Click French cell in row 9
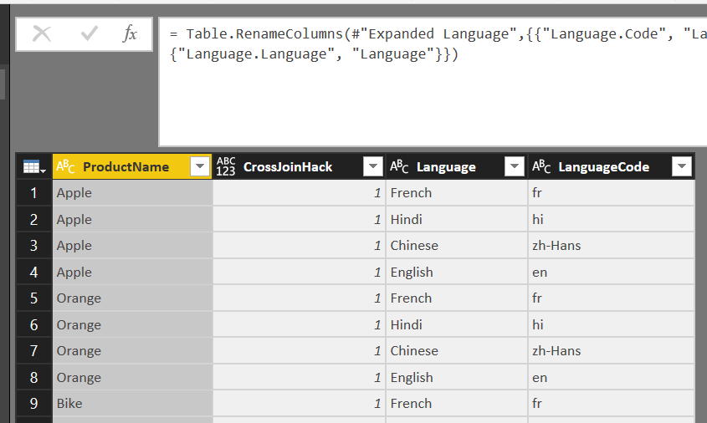 (x=457, y=404)
